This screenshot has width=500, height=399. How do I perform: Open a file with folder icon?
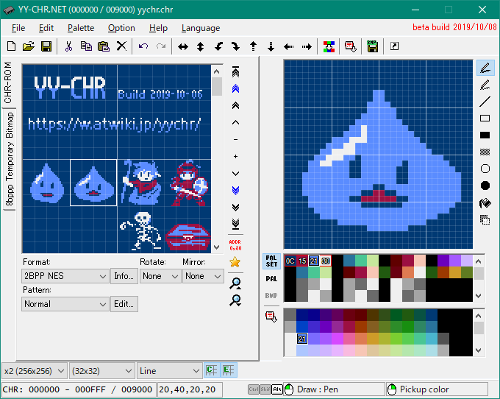(29, 46)
